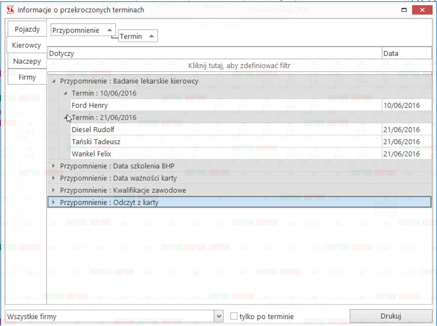Click the date cell for Tański Tadeusz
The height and width of the screenshot is (326, 437).
407,142
